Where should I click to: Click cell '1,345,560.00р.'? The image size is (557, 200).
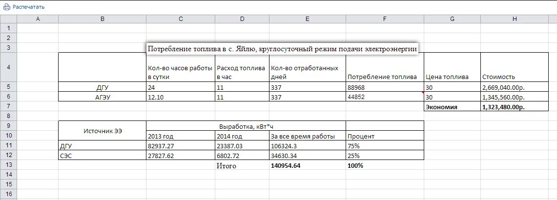click(x=515, y=96)
